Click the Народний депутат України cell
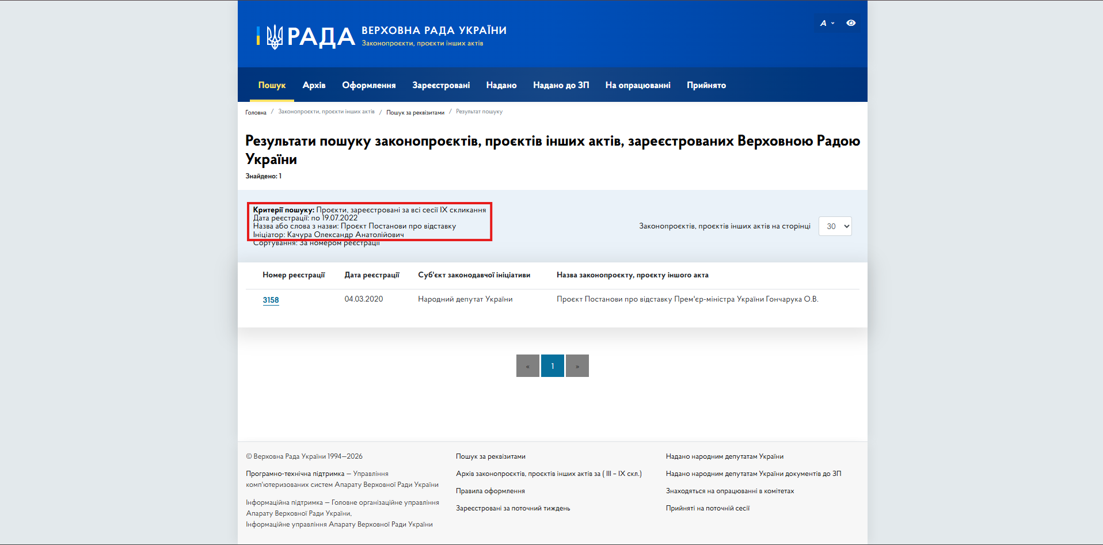 [x=465, y=299]
